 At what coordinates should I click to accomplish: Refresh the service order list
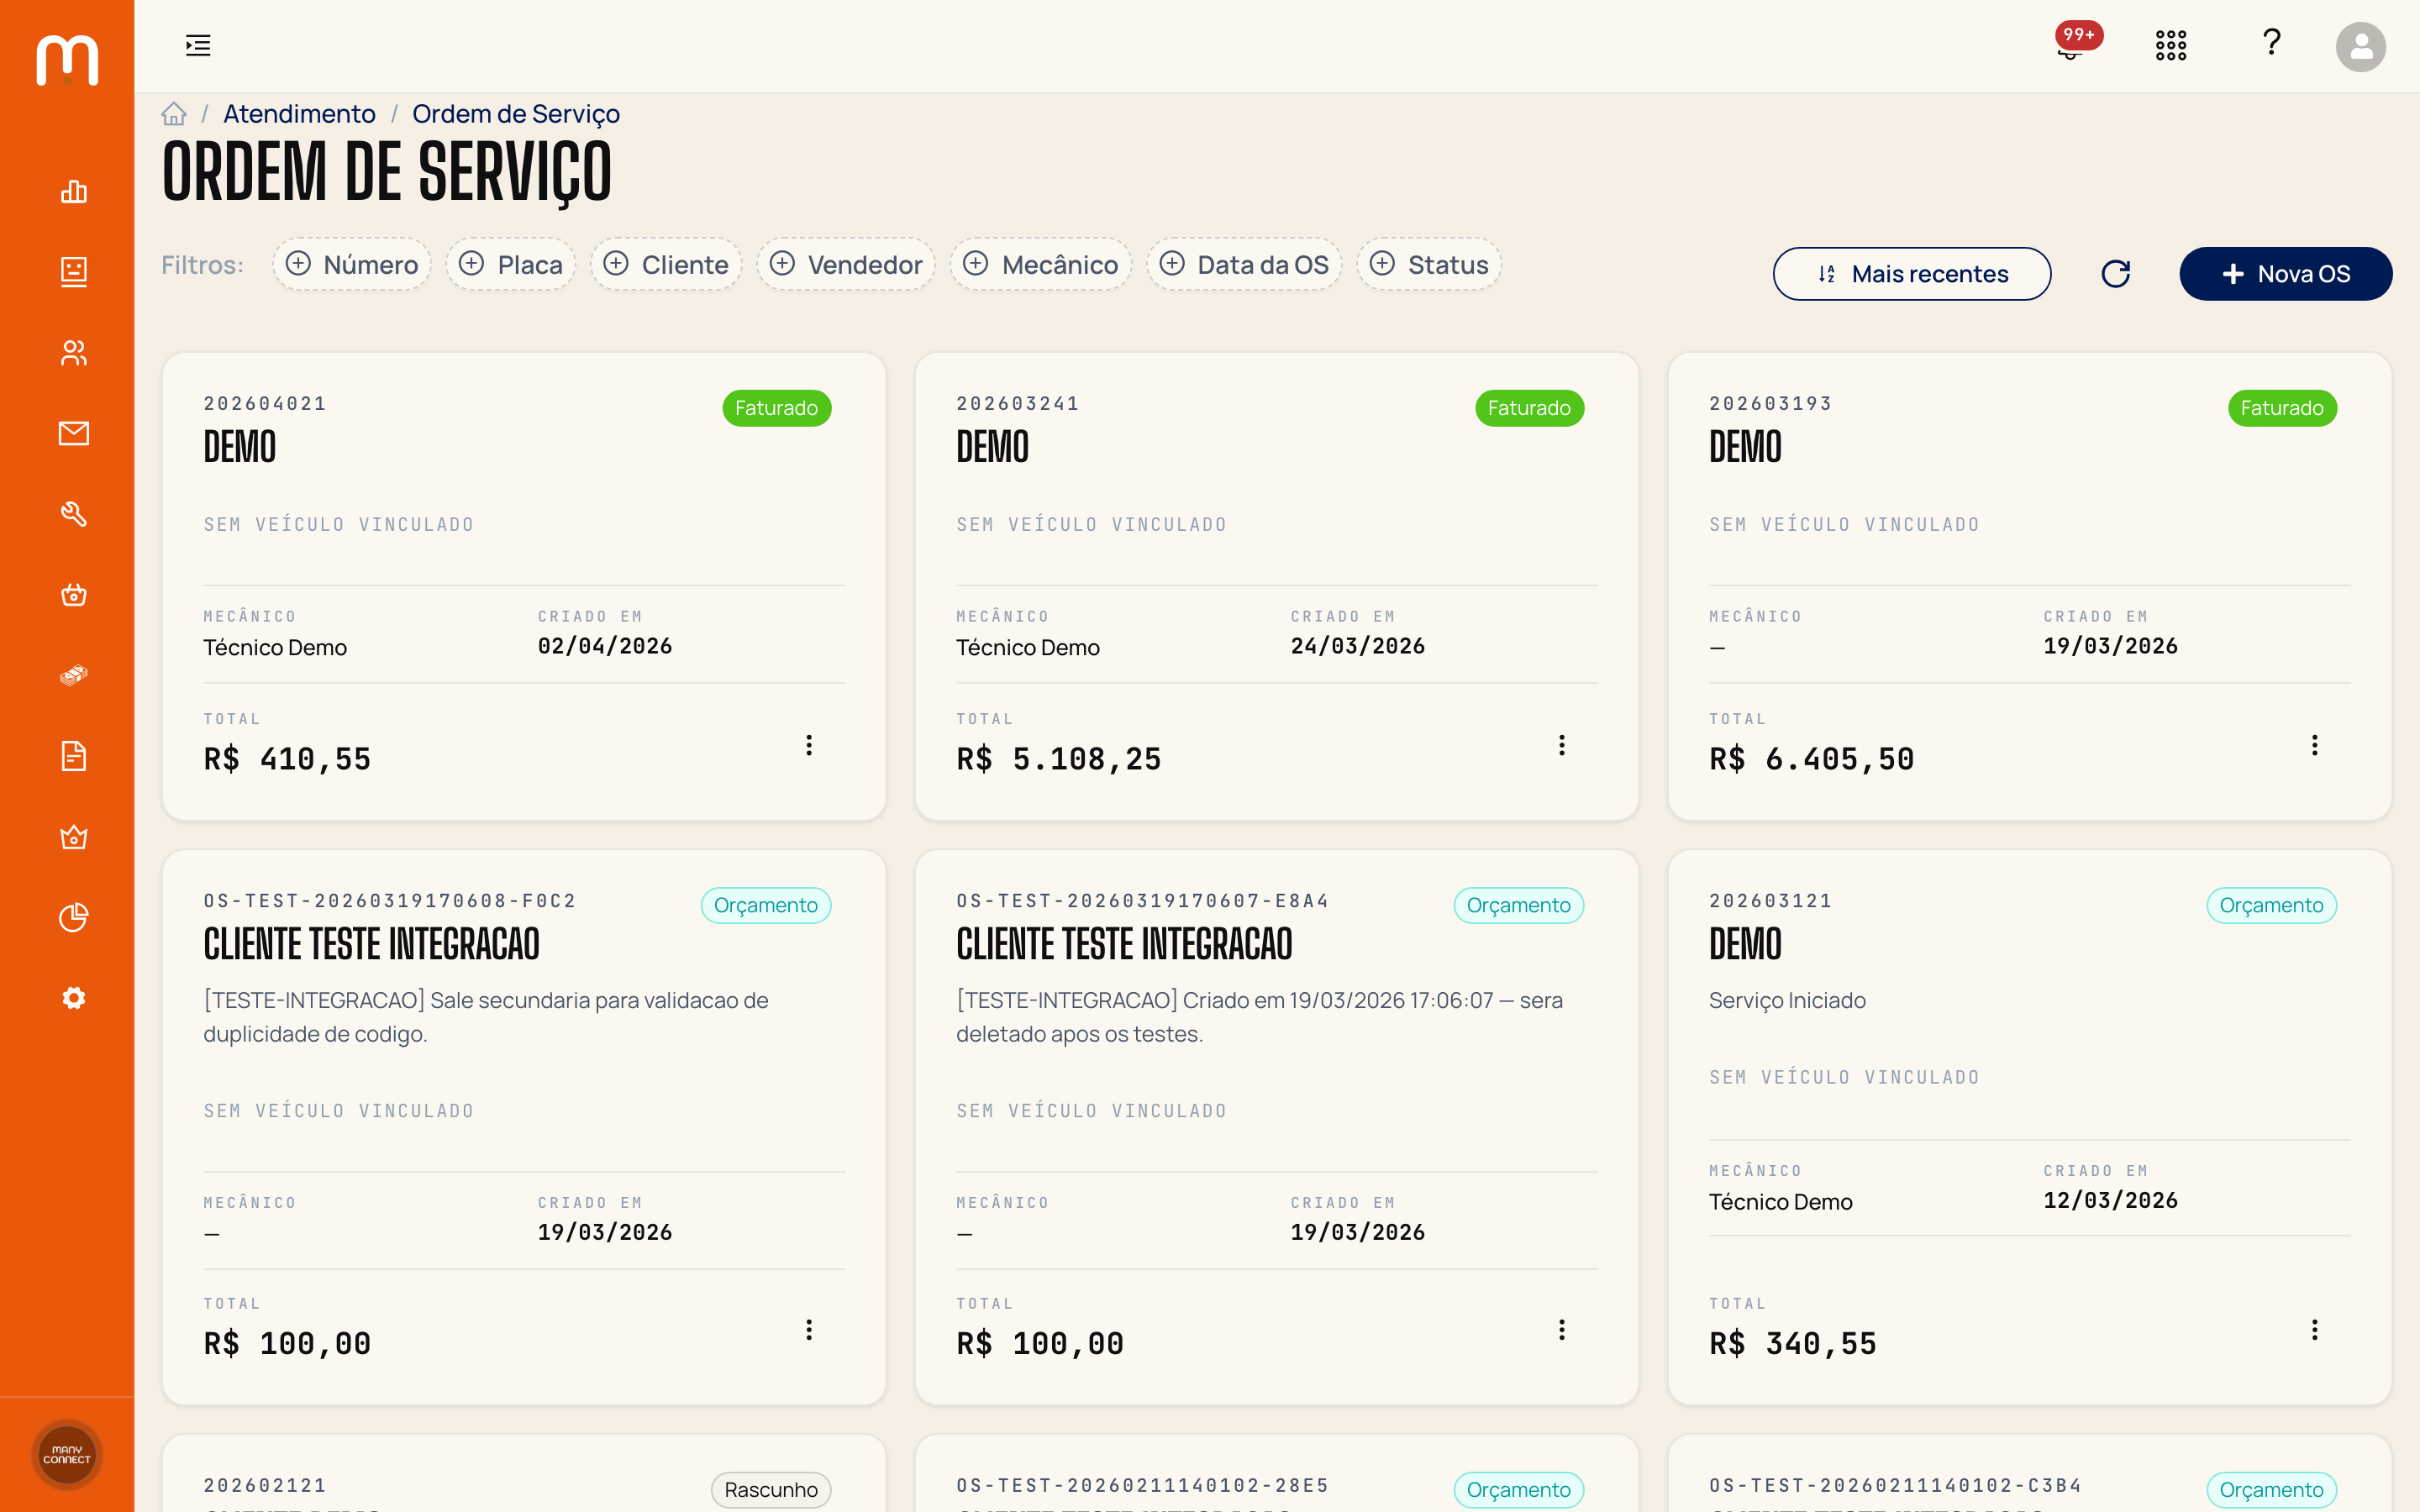pyautogui.click(x=2116, y=274)
